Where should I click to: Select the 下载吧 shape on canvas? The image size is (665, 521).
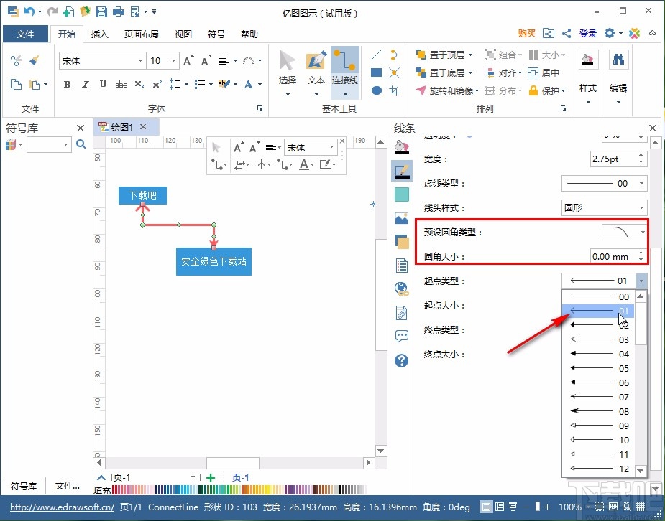pos(142,195)
